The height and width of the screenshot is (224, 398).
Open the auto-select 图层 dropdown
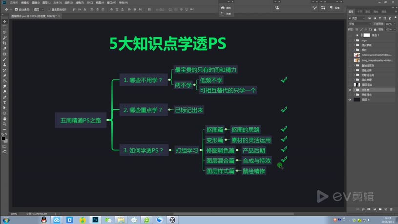tap(39, 9)
